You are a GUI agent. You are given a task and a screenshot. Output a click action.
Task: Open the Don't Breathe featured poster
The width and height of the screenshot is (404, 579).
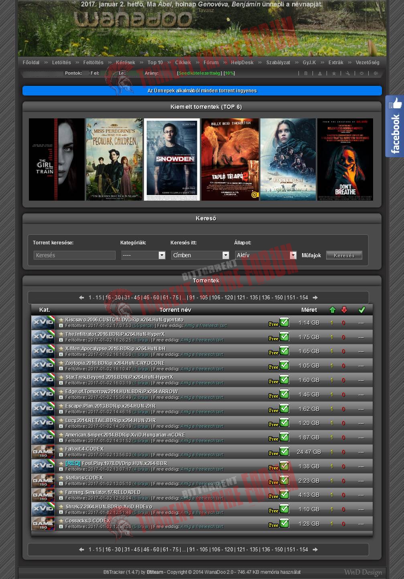[345, 159]
